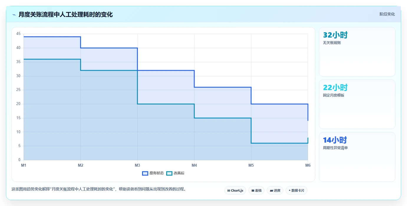Click the 45 y-axis value
The width and height of the screenshot is (407, 206).
19,34
